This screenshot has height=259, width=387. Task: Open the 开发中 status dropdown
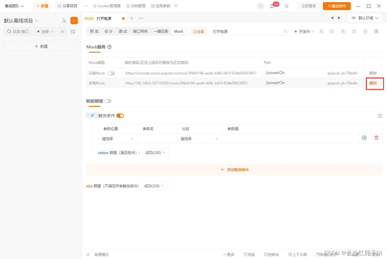point(304,31)
